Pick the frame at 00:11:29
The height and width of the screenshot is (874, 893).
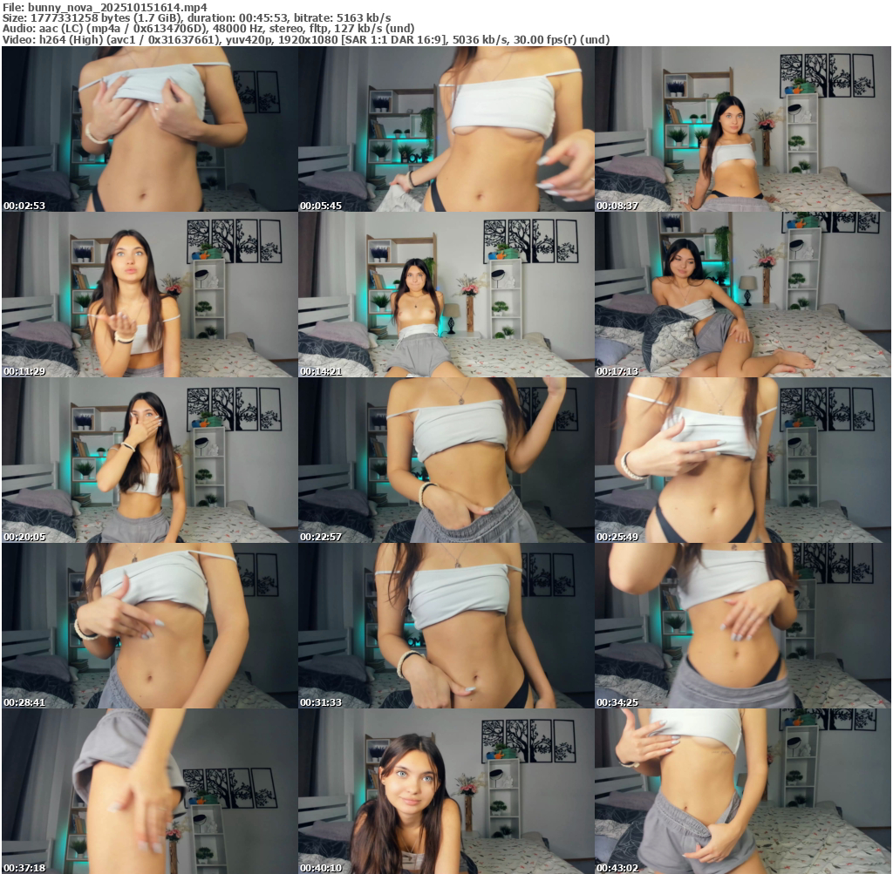[x=149, y=295]
